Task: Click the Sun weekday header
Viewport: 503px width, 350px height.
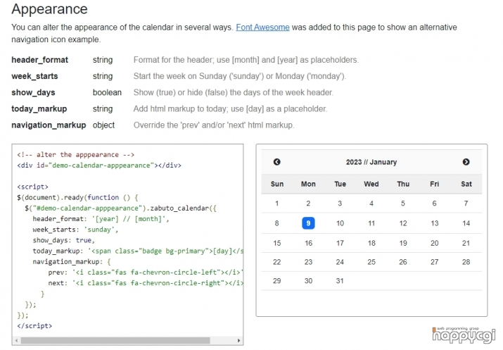Action: pyautogui.click(x=277, y=184)
